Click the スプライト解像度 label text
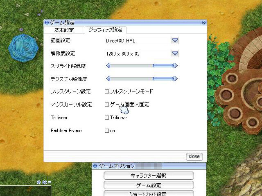Image resolution: width=262 pixels, height=196 pixels. (68, 66)
